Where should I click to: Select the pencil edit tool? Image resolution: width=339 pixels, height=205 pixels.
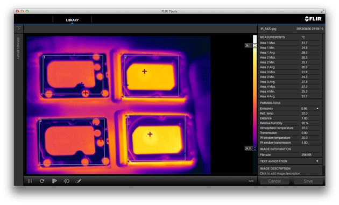pyautogui.click(x=78, y=181)
